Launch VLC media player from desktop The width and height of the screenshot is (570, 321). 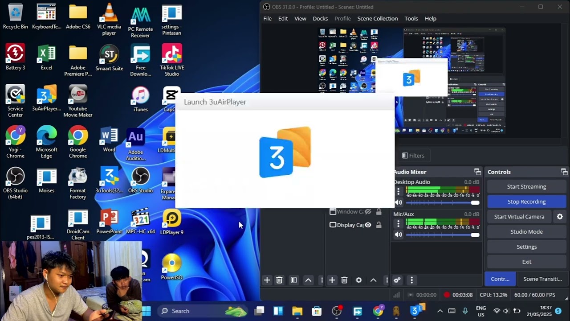pyautogui.click(x=109, y=20)
